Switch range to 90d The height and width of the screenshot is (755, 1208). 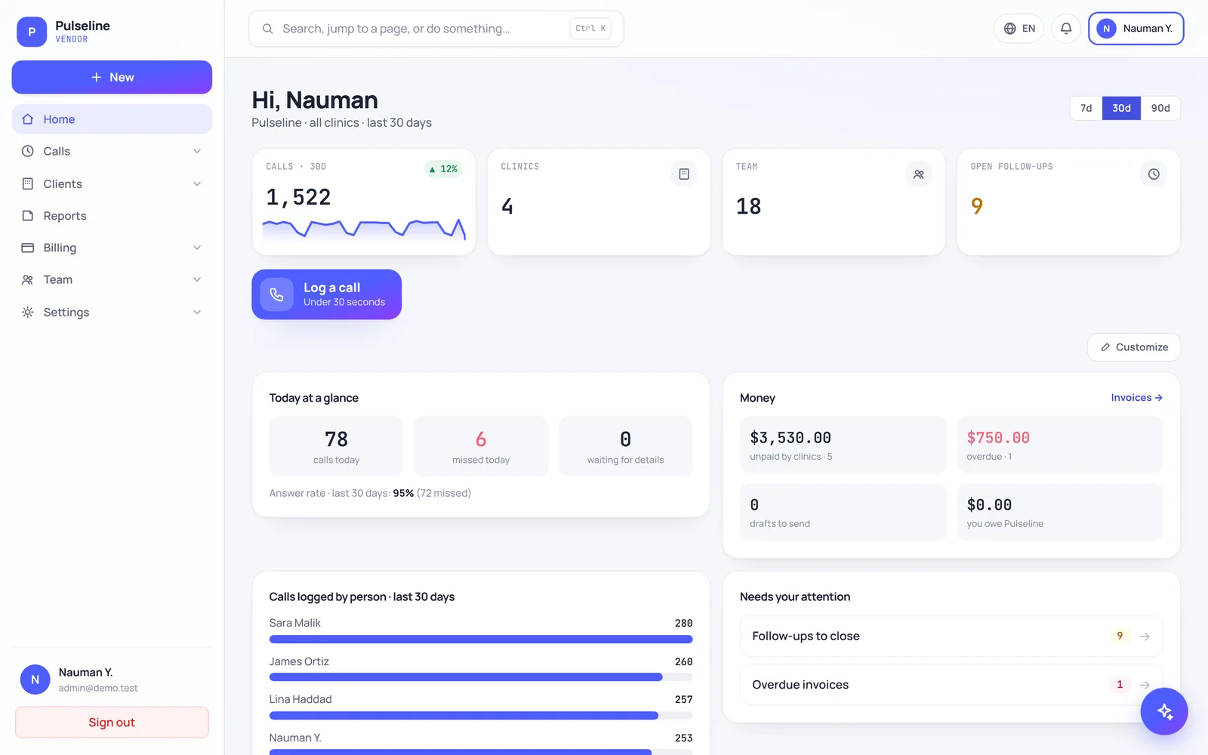1160,108
